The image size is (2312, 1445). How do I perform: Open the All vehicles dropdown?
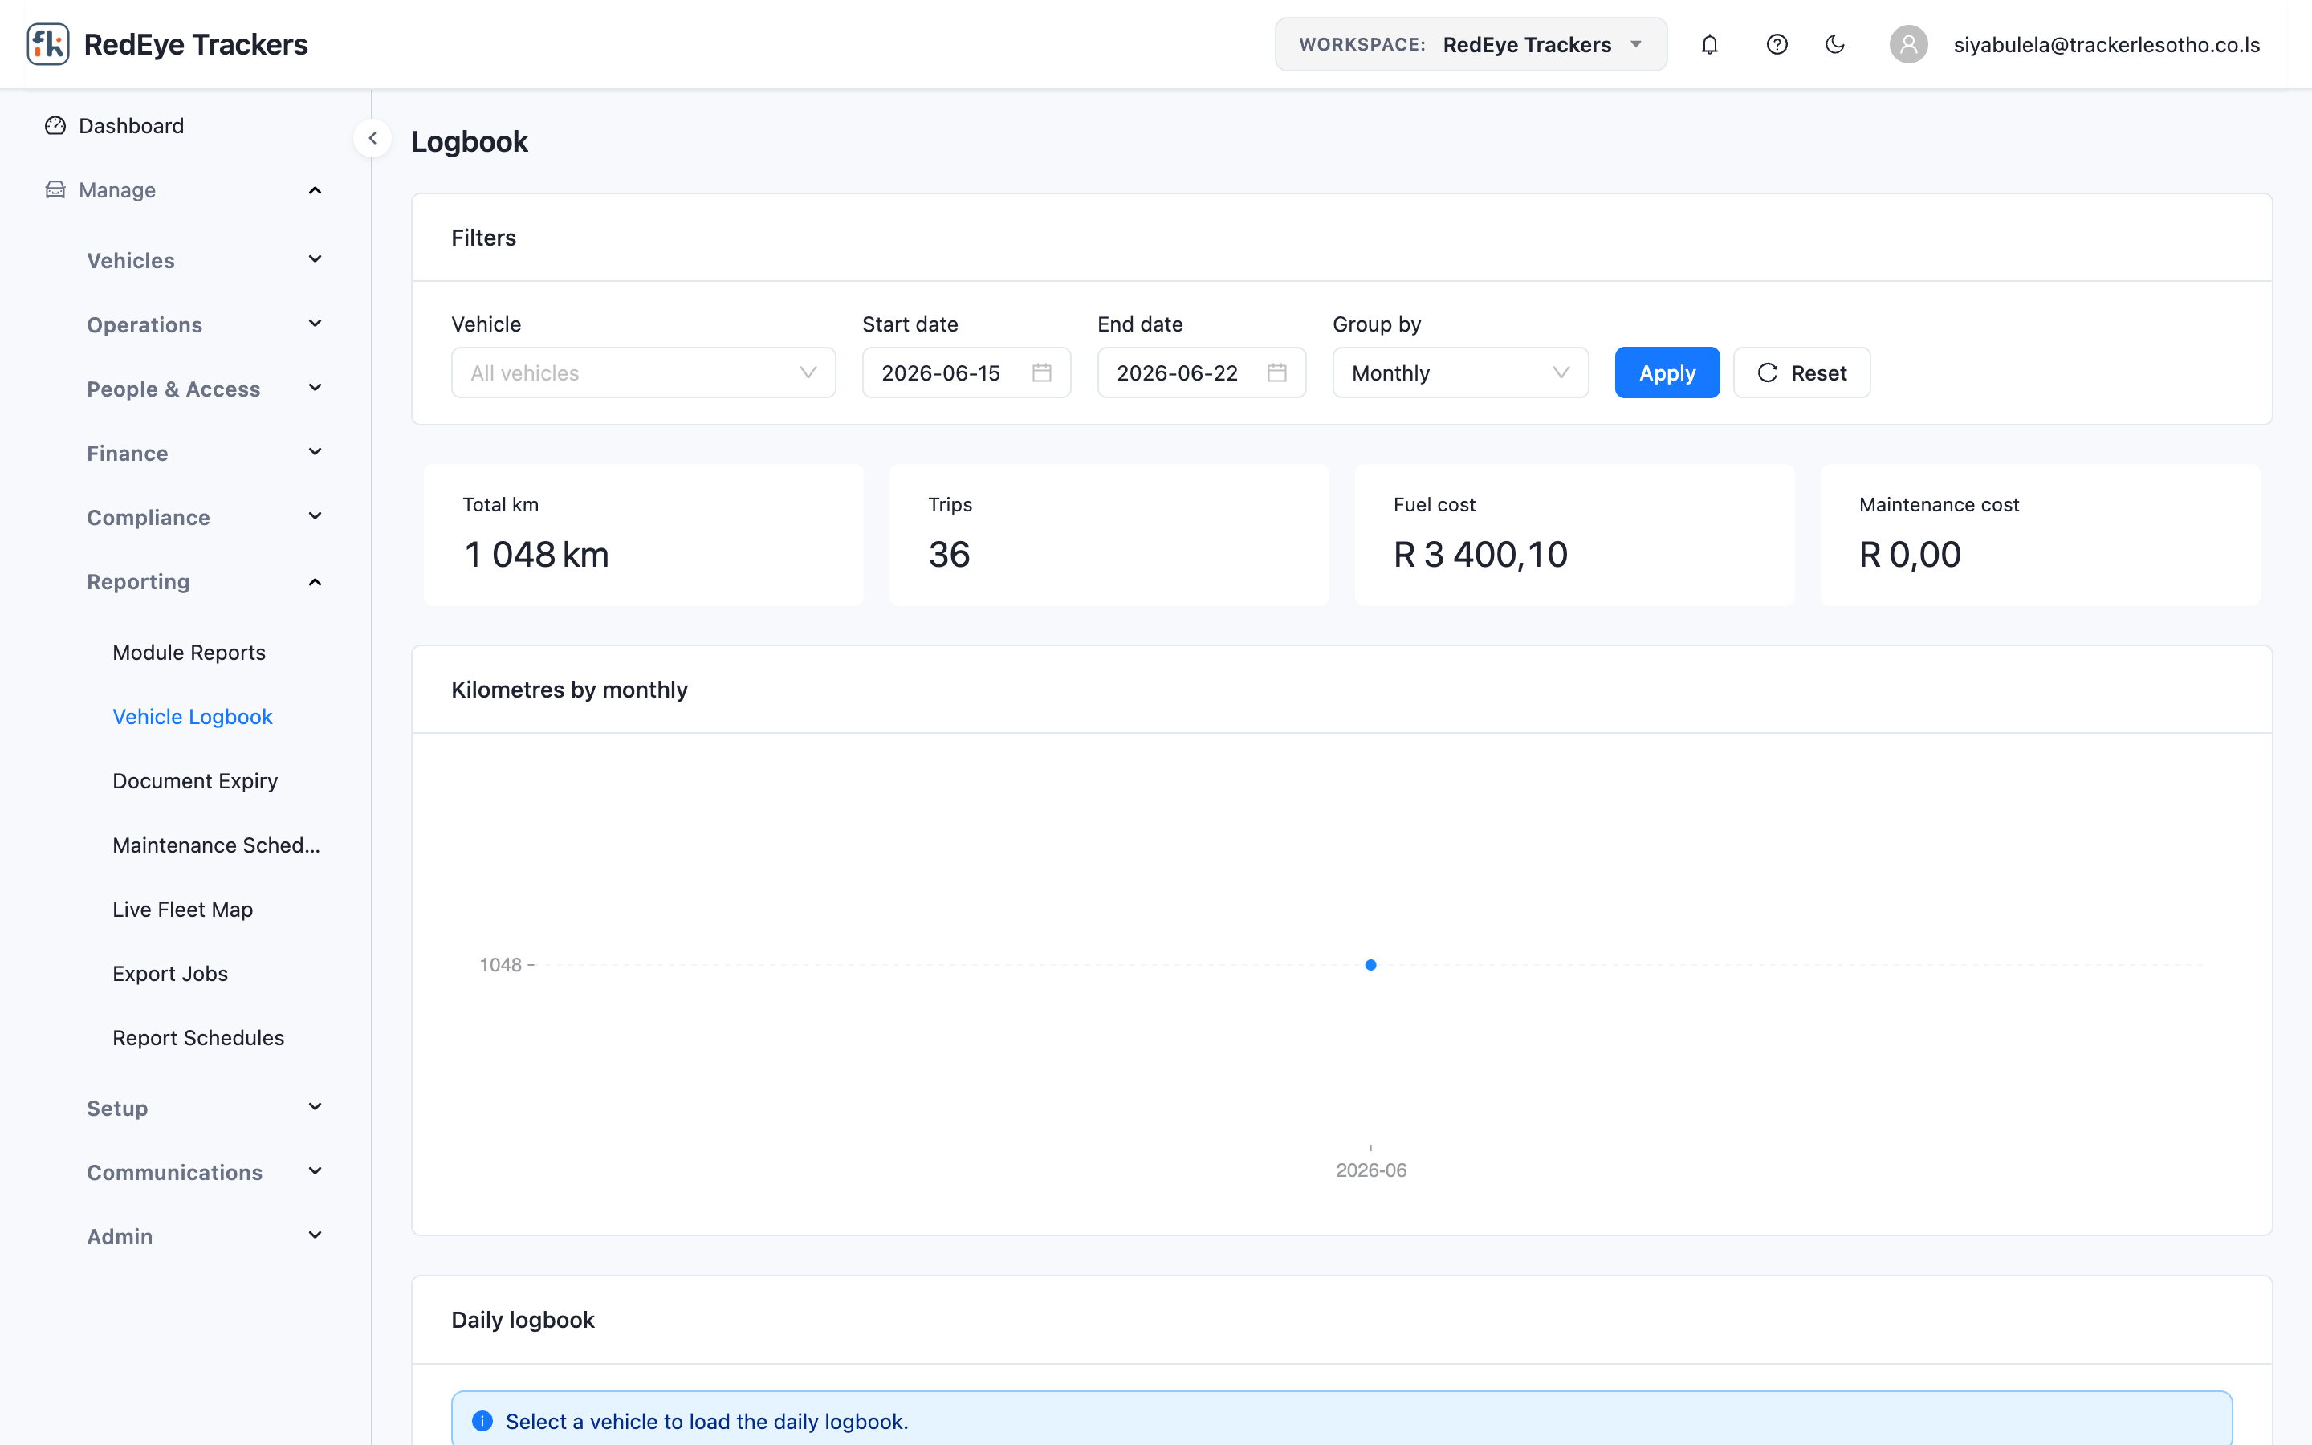pyautogui.click(x=643, y=372)
